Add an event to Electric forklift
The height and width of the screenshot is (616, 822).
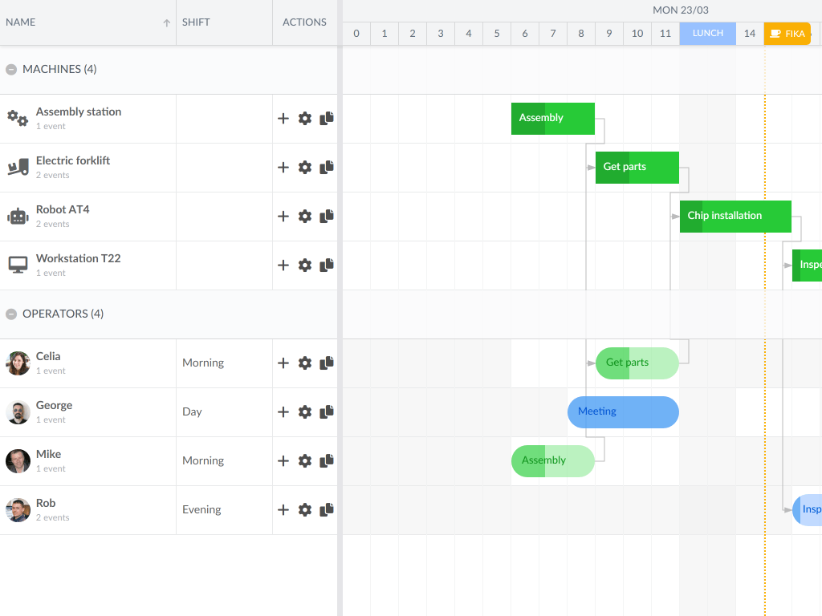tap(283, 167)
